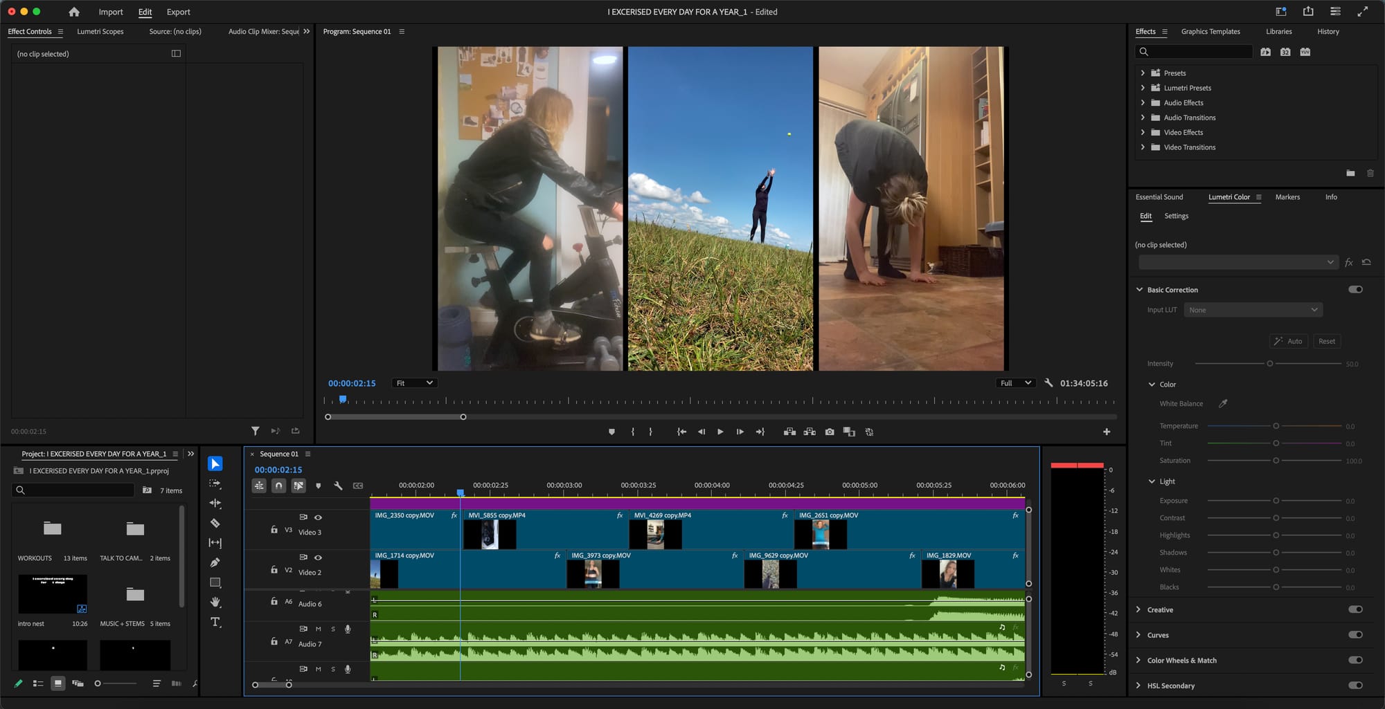Click the Effects panel search field
The height and width of the screenshot is (709, 1385).
point(1194,52)
